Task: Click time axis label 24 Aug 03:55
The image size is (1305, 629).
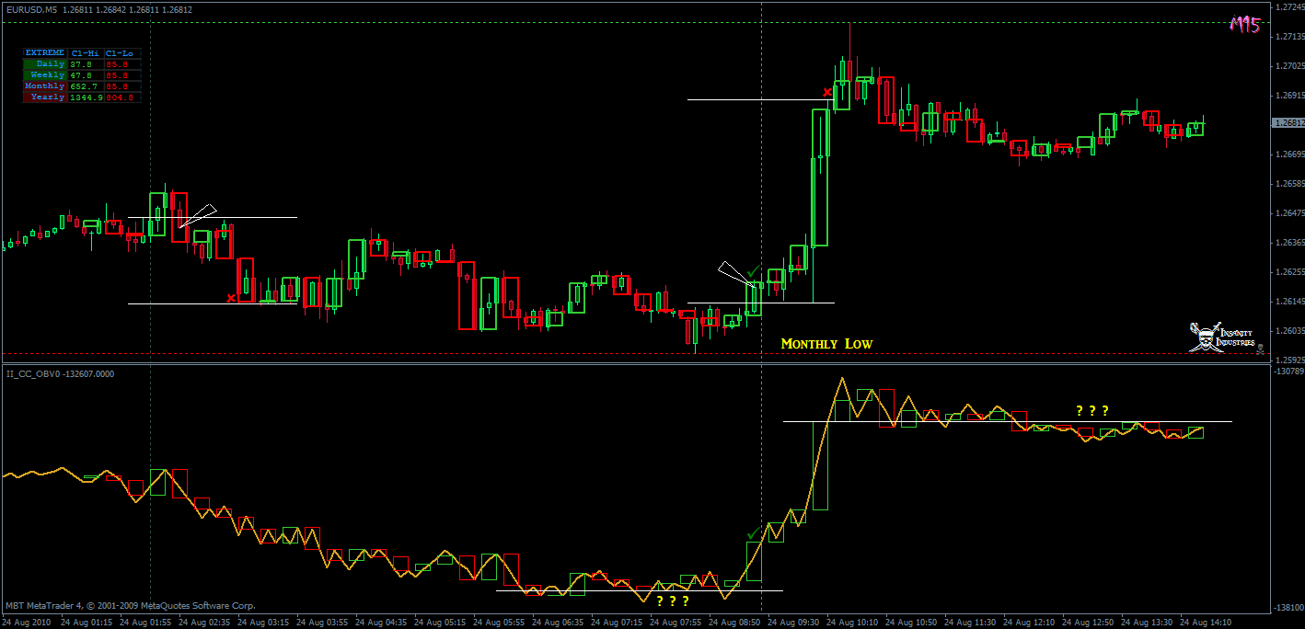Action: pyautogui.click(x=323, y=623)
